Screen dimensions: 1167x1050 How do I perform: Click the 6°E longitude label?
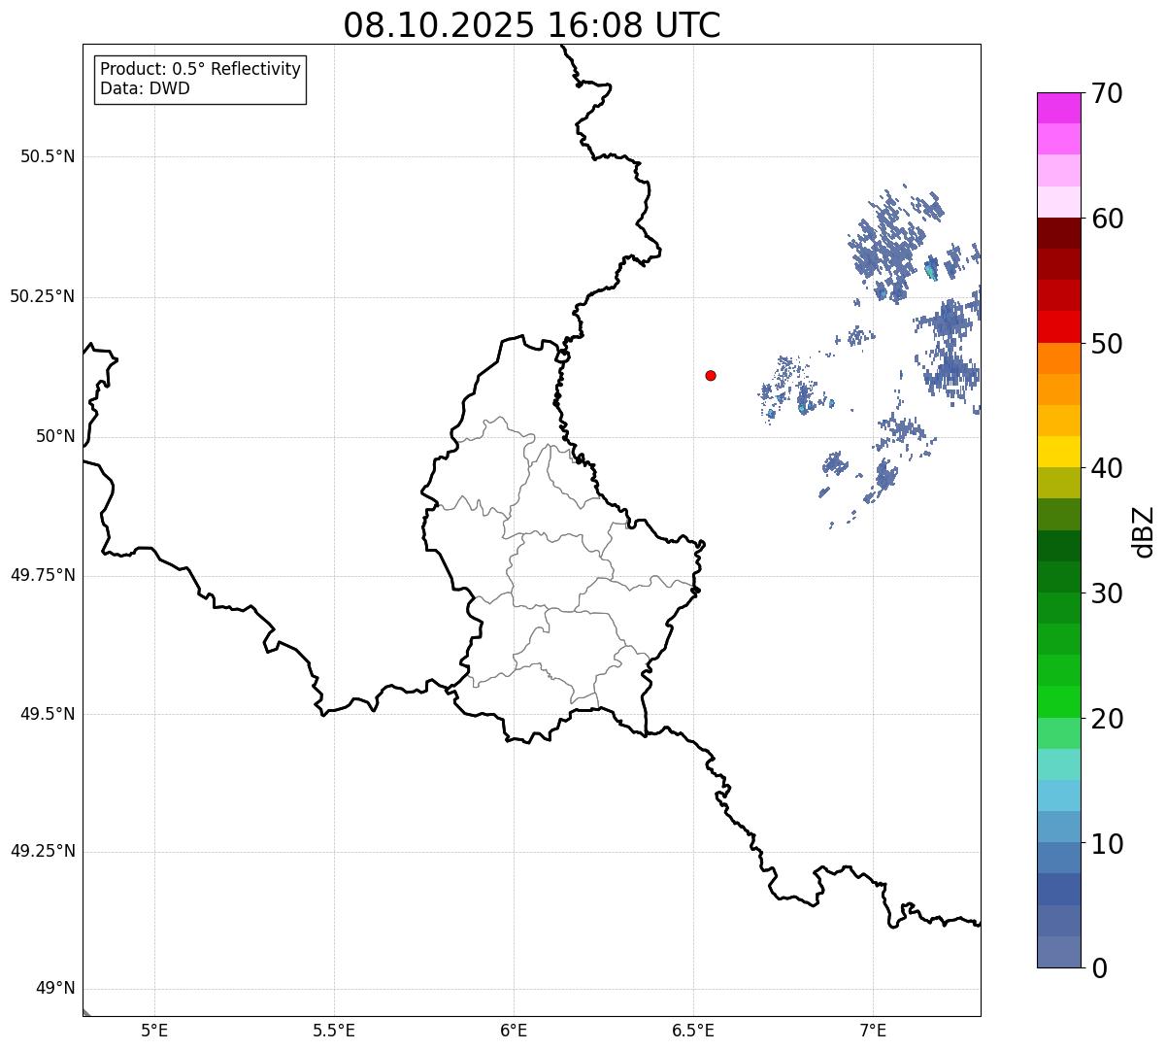[514, 1030]
